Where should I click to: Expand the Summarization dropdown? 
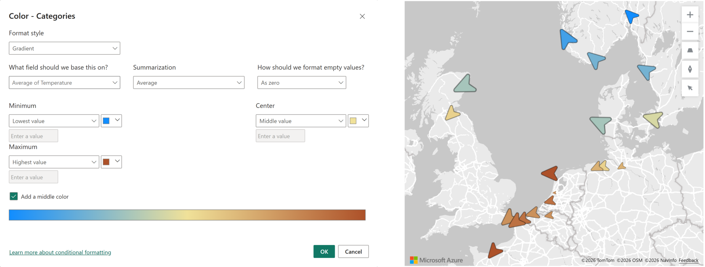(188, 83)
